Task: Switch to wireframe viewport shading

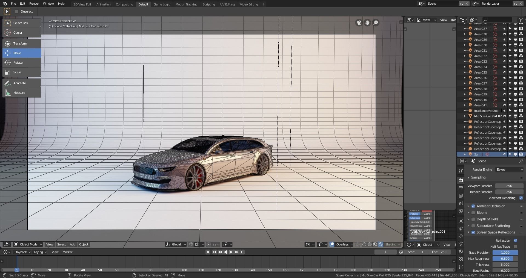Action: (x=364, y=244)
